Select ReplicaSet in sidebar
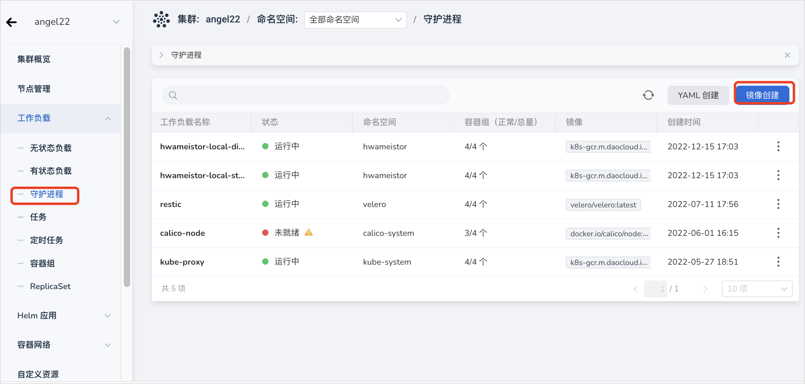 pyautogui.click(x=50, y=286)
